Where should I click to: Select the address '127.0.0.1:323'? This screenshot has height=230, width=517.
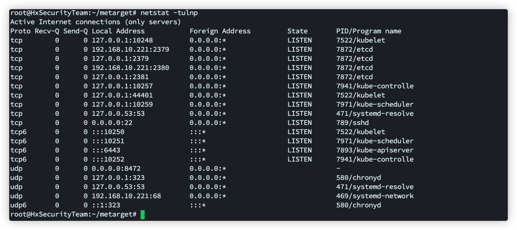click(118, 177)
